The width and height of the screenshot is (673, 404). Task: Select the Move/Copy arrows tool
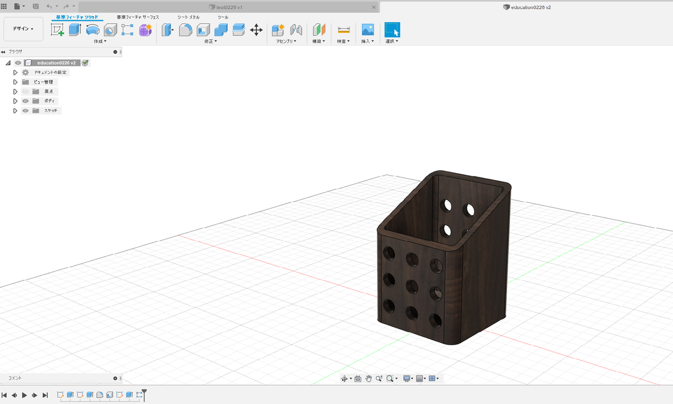click(256, 30)
